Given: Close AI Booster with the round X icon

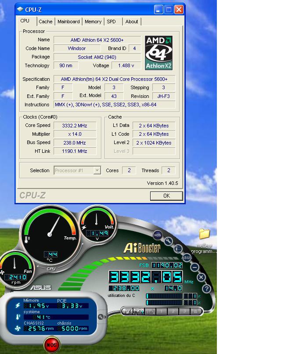Looking at the screenshot, I should click(x=202, y=277).
